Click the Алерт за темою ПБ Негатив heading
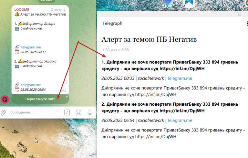The width and height of the screenshot is (248, 158). [149, 39]
